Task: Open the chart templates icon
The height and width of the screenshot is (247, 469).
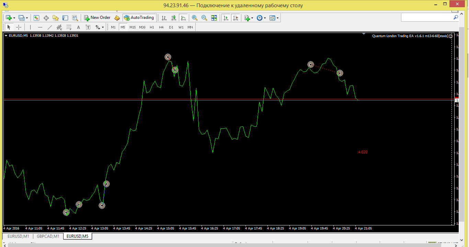Action: tap(272, 18)
